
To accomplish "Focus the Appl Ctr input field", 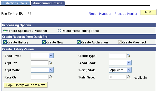I will coord(40,63).
